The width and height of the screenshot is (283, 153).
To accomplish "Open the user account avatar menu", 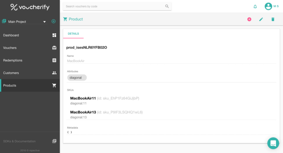I will [x=268, y=6].
